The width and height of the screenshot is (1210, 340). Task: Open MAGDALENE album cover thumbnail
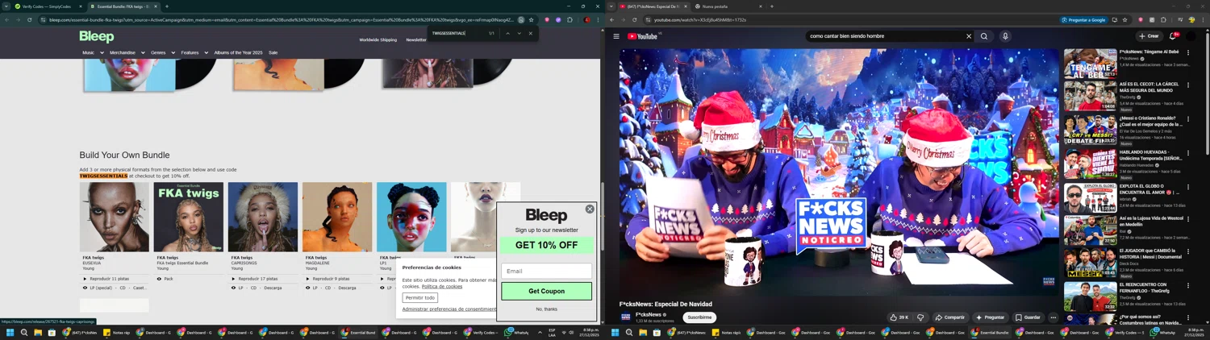[x=336, y=217]
